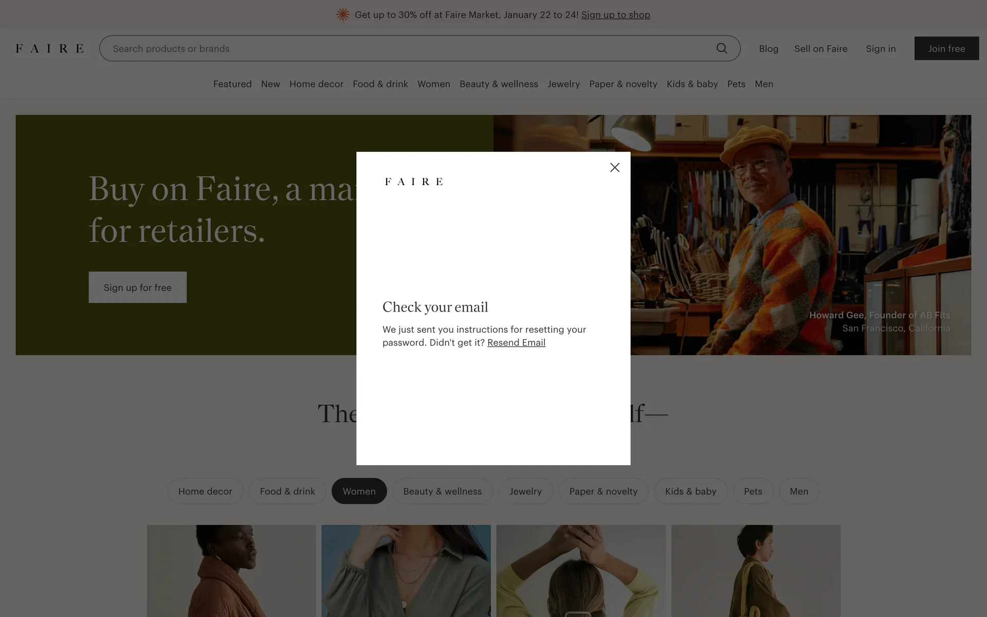Open the necklace product thumbnail

406,571
